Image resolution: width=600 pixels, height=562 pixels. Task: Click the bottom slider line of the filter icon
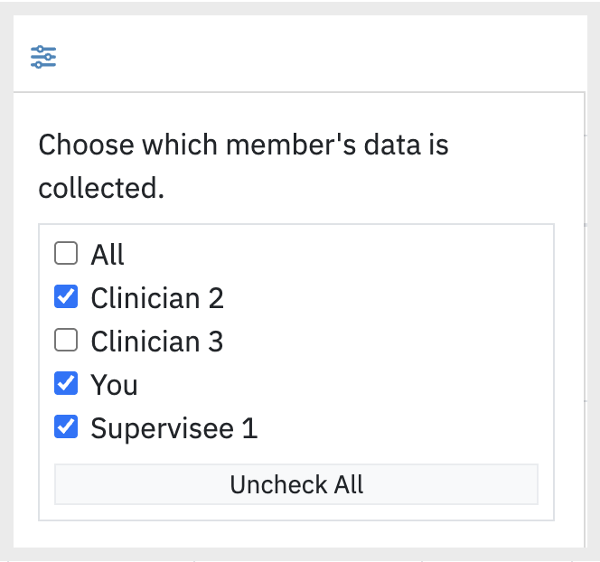coord(43,65)
